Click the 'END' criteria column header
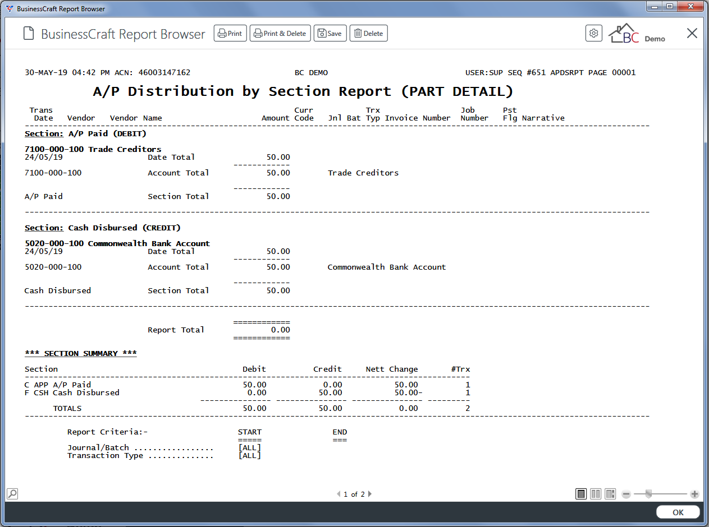 pyautogui.click(x=340, y=432)
